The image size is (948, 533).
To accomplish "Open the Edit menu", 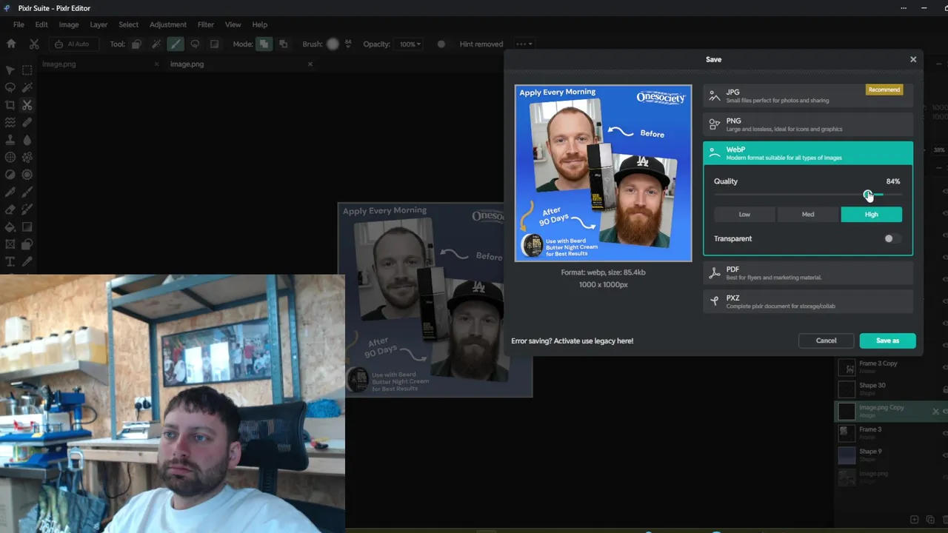I will click(x=41, y=24).
